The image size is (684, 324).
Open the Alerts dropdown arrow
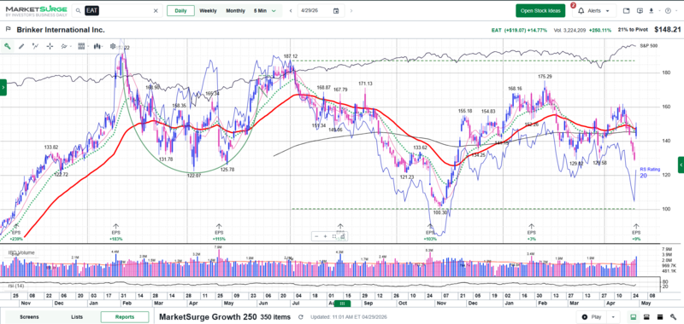point(608,11)
